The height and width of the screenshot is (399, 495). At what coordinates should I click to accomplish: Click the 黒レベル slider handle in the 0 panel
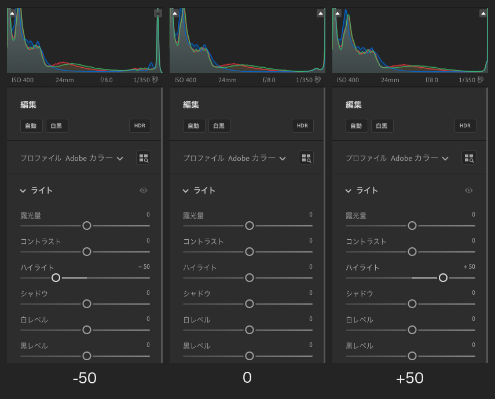pyautogui.click(x=250, y=356)
